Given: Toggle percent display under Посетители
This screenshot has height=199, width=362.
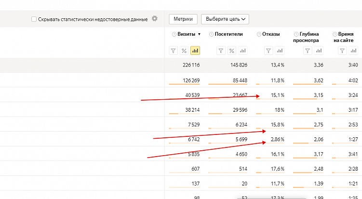Looking at the screenshot, I should tap(232, 51).
